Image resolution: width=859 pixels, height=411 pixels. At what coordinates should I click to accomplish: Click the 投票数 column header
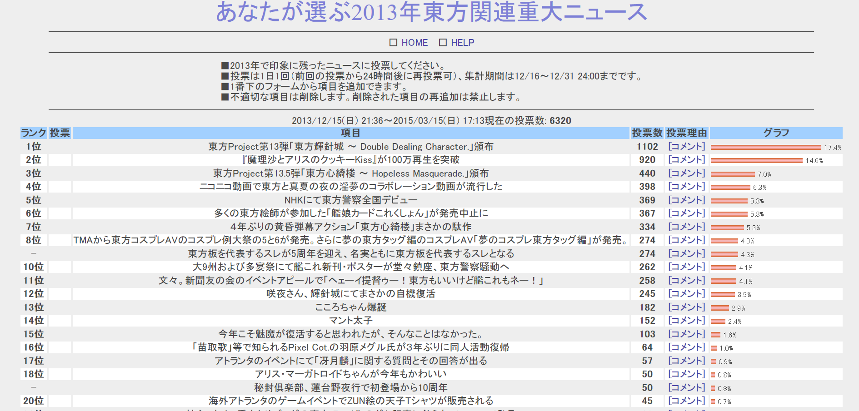[647, 133]
